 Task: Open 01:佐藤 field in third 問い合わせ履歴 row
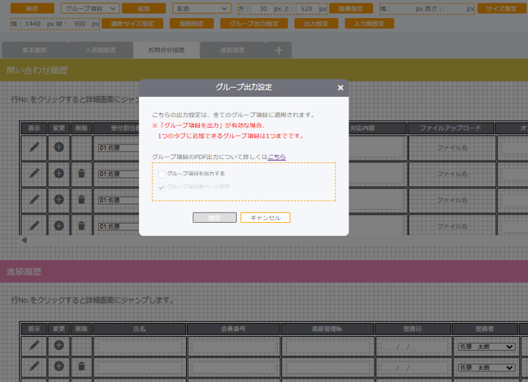click(119, 200)
